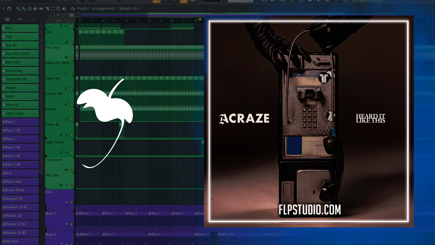Mute the Open Hat track
This screenshot has width=435, height=245.
(71, 88)
